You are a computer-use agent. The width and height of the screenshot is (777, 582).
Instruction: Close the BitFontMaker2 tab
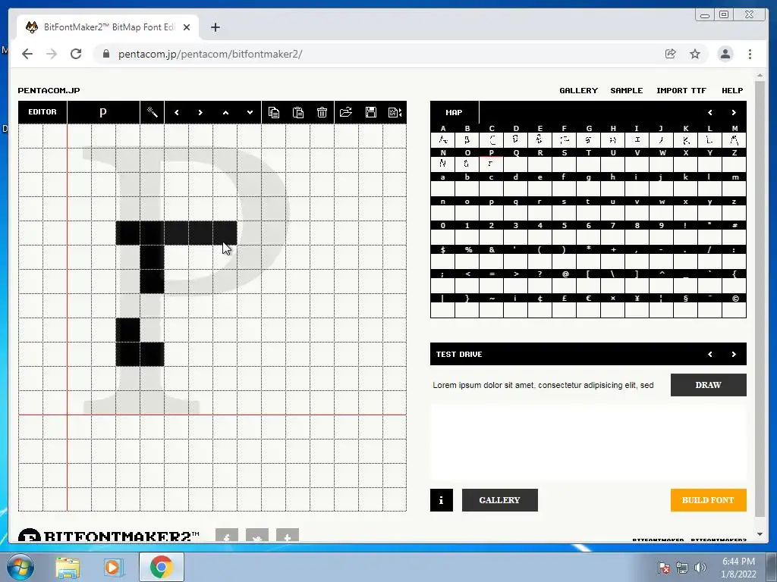click(187, 27)
